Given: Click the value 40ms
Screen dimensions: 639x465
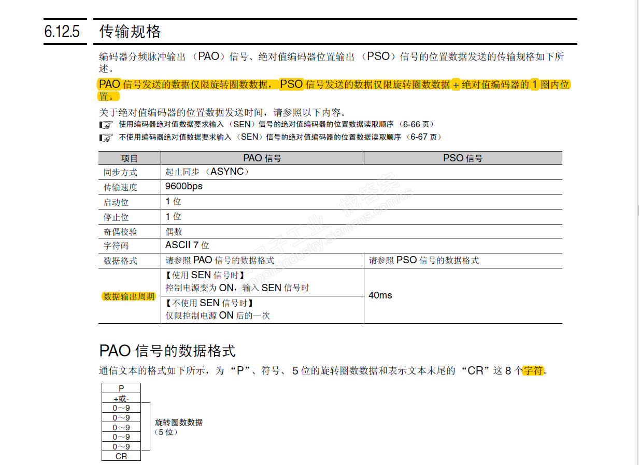Looking at the screenshot, I should tap(380, 295).
